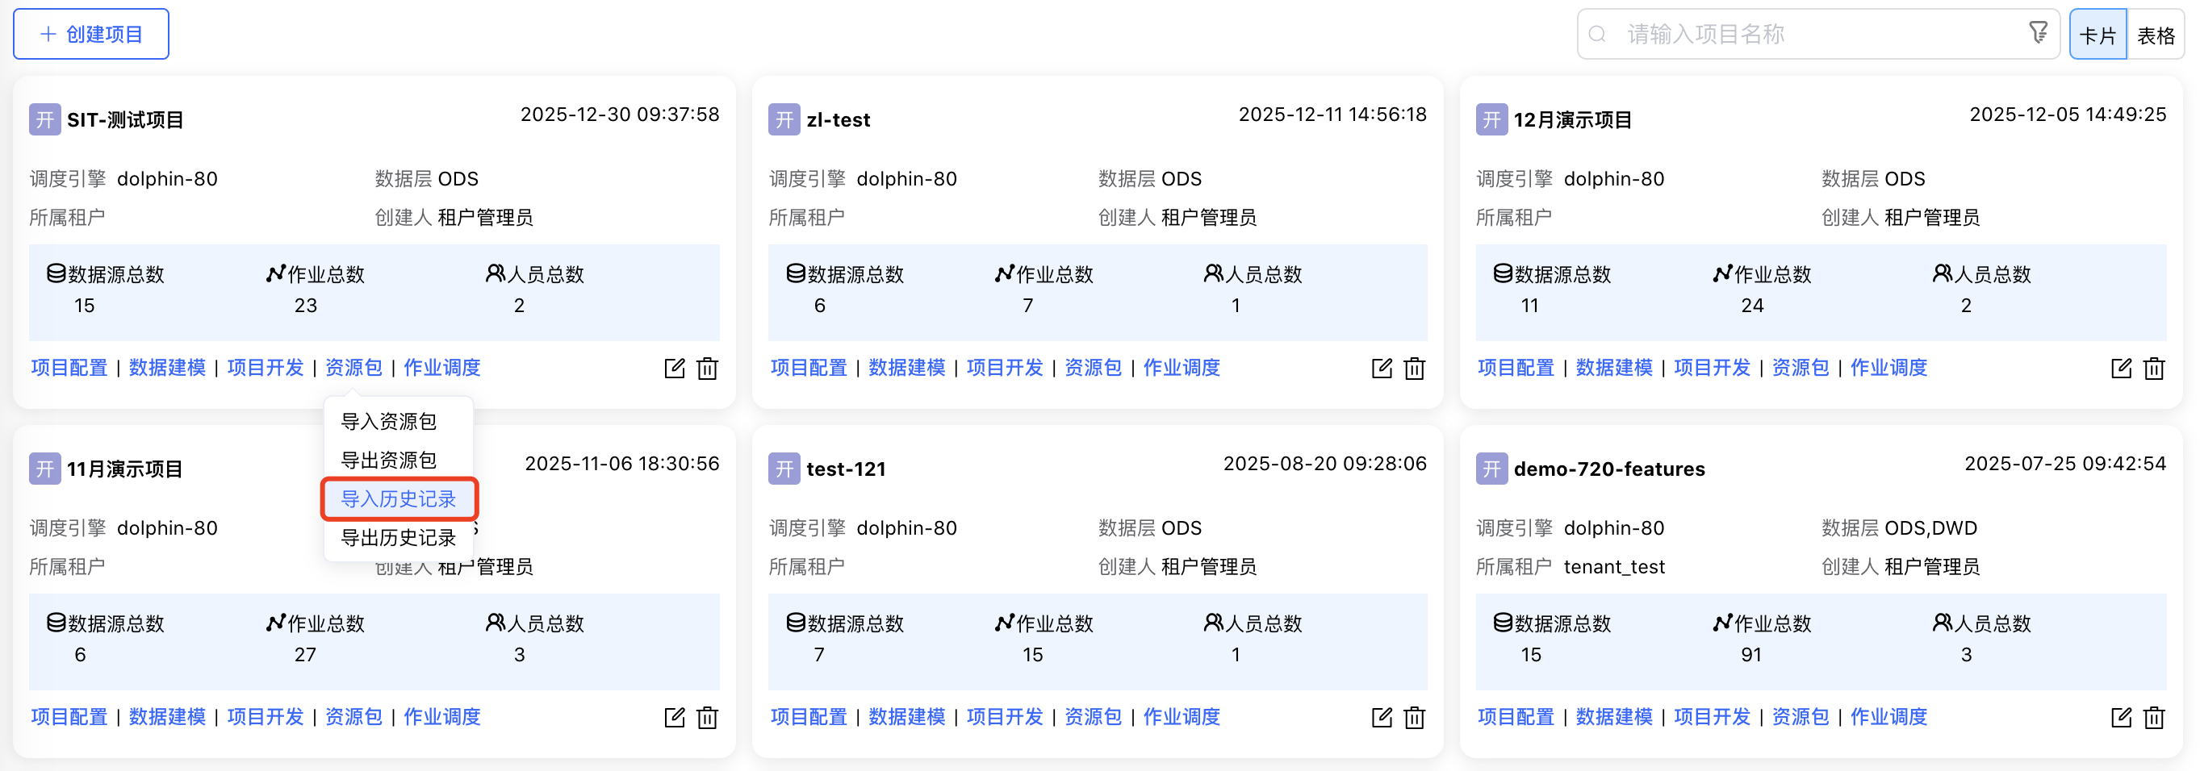The height and width of the screenshot is (771, 2200).
Task: Click edit icon on 11月演示项目 card
Action: (674, 717)
